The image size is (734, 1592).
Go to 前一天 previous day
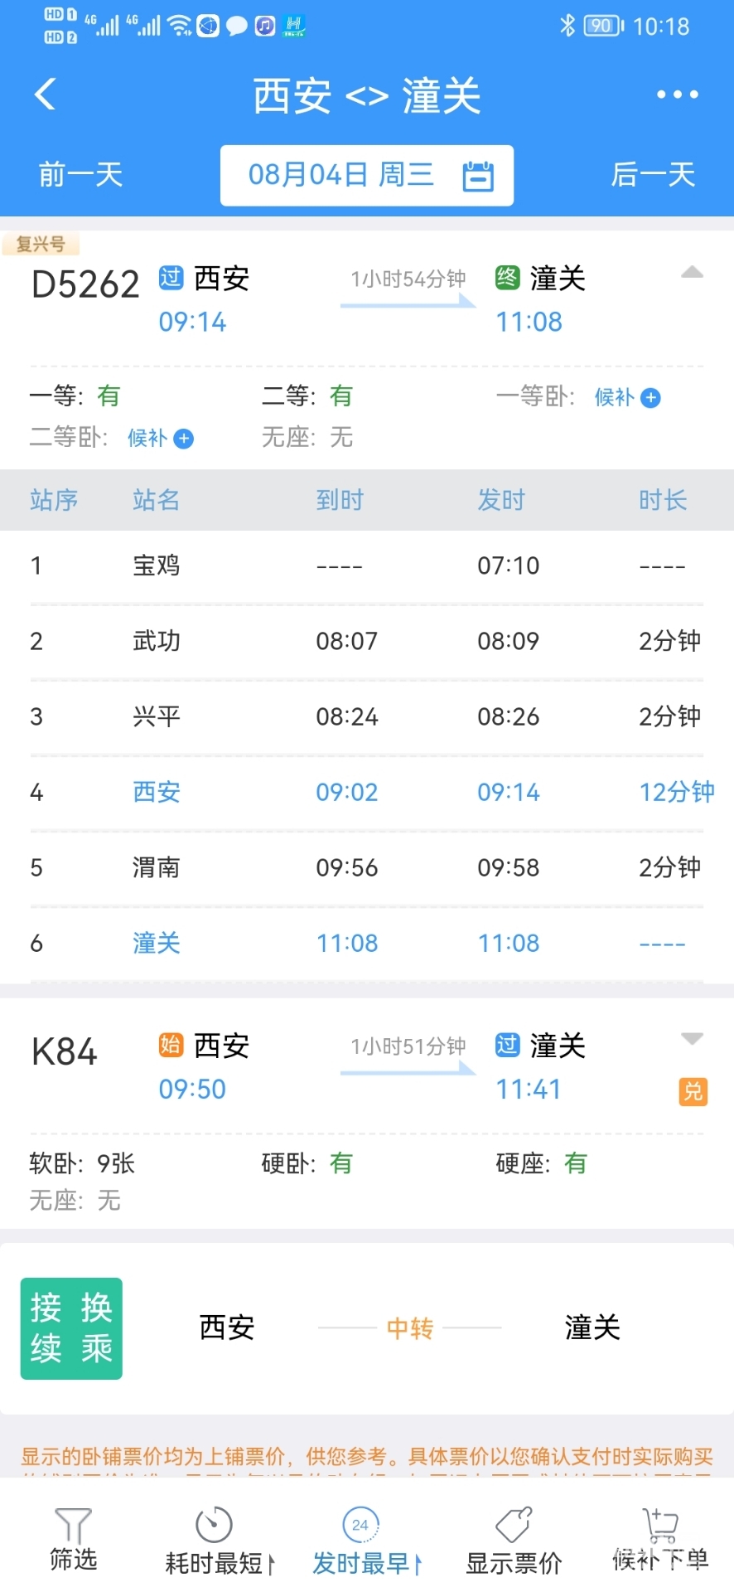point(80,175)
